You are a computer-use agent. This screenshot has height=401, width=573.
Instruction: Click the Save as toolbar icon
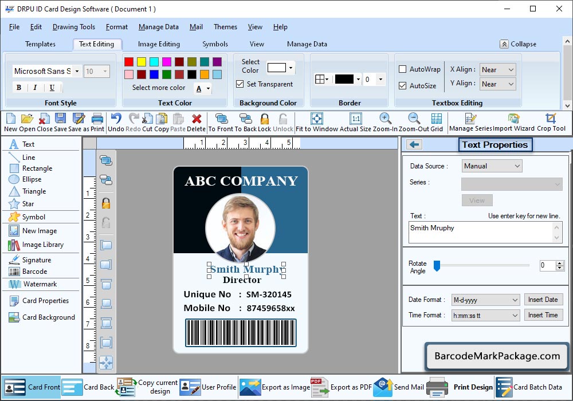pyautogui.click(x=79, y=123)
